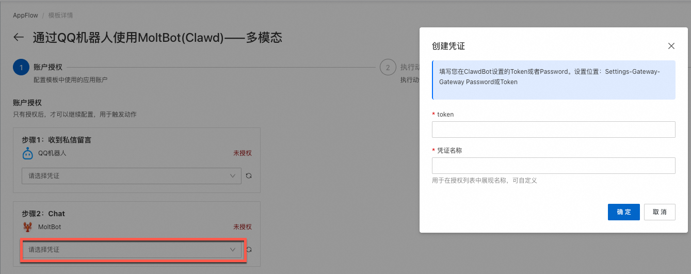Click the back arrow beside template title
This screenshot has height=274, width=691.
click(19, 37)
